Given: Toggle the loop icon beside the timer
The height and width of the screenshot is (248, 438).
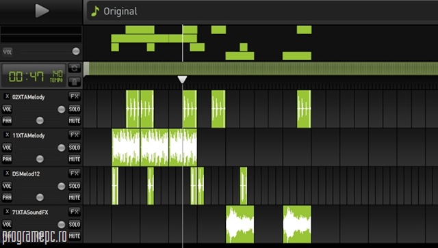Looking at the screenshot, I should (x=75, y=68).
